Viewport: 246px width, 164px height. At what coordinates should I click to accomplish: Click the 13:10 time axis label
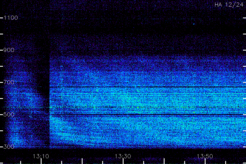pyautogui.click(x=41, y=156)
